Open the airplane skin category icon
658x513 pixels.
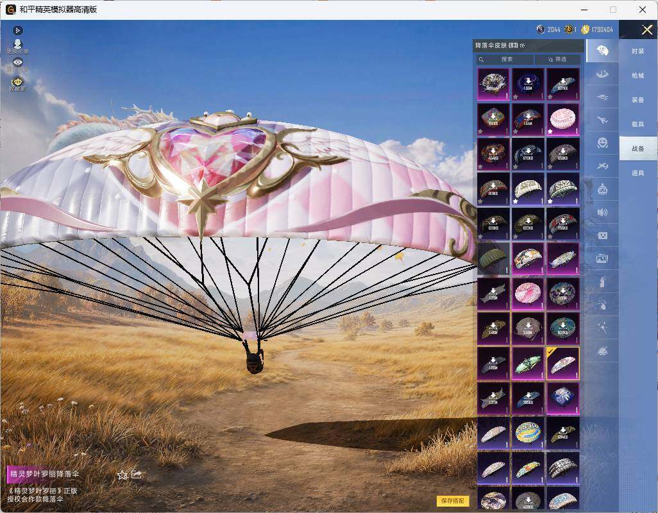[602, 120]
